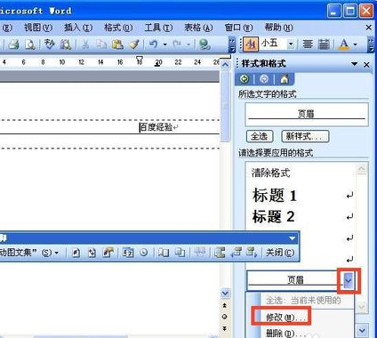Viewport: 377px width, 338px height.
Task: Click the selected text format 页眉 box
Action: (307, 114)
